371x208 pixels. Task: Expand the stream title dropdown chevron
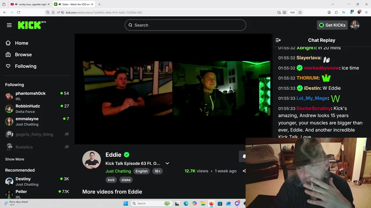click(167, 164)
